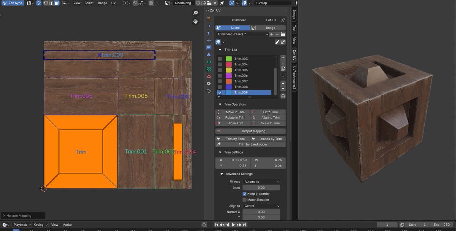Collapse the Advanced Settings section
Screen dimensions: 456x231
tap(222, 174)
